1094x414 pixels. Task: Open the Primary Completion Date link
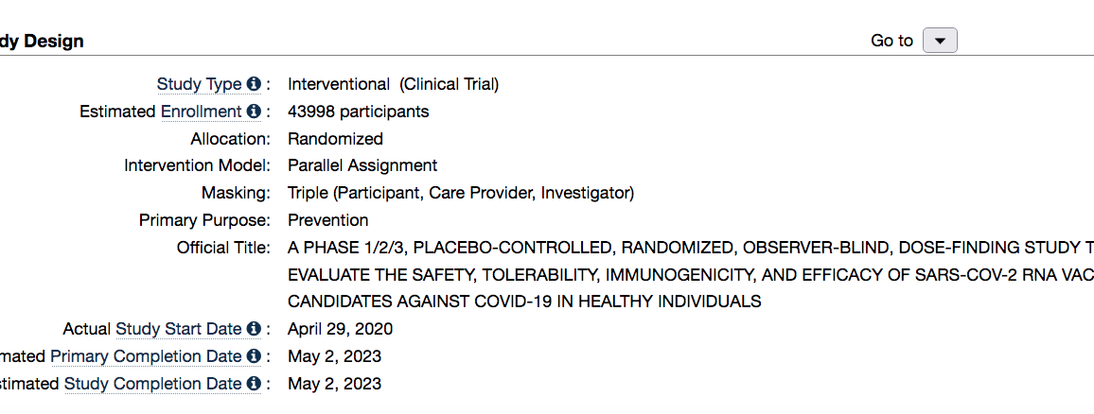click(147, 356)
